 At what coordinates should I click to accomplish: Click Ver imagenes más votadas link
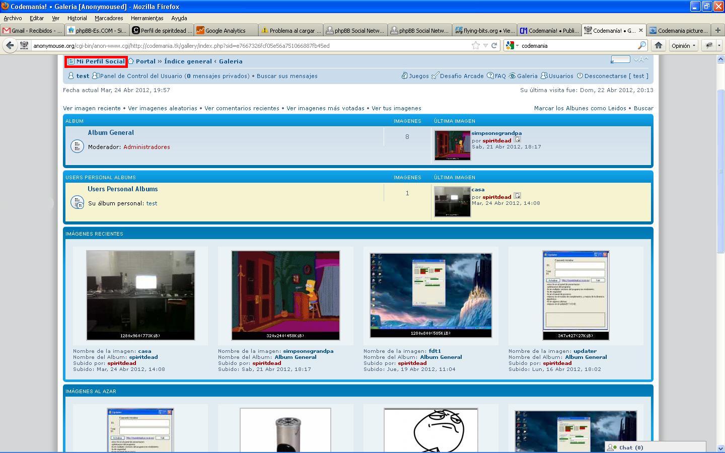pyautogui.click(x=325, y=108)
